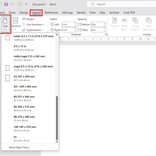Click the Search box
Screen dimensions: 156x156
click(121, 4)
